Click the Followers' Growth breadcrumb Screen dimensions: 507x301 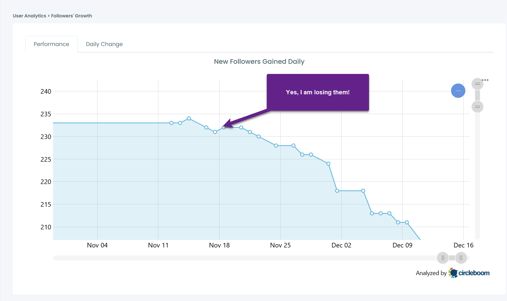pyautogui.click(x=72, y=15)
